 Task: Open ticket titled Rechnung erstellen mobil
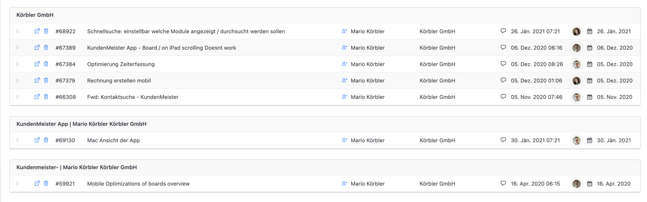[x=119, y=80]
